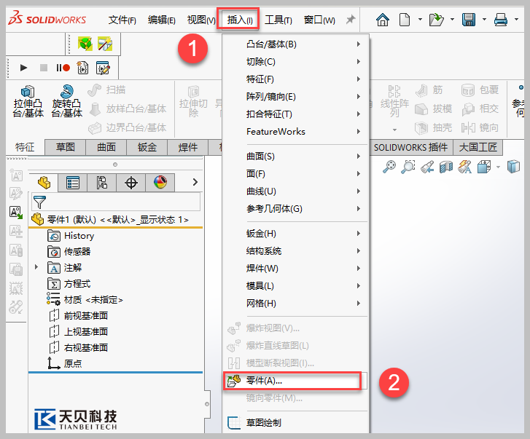Open the PropertyManager tab icon
This screenshot has width=530, height=439.
tap(73, 183)
